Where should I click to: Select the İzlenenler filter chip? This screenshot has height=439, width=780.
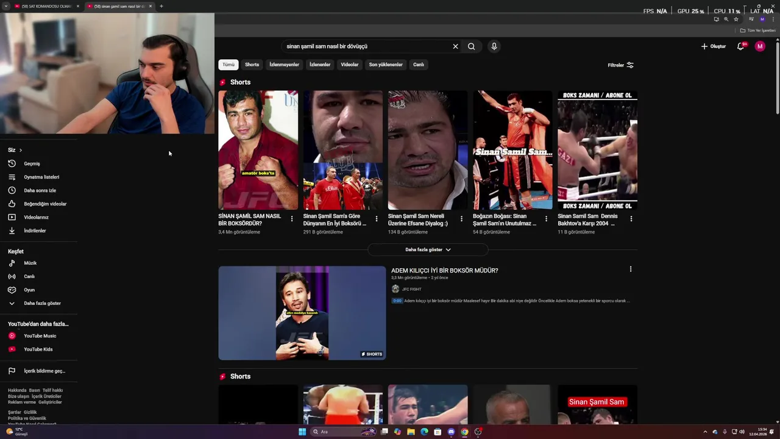[320, 65]
